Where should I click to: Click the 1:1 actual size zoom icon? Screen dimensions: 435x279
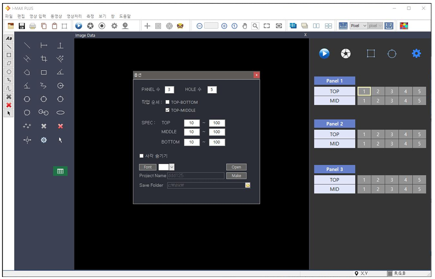point(234,26)
